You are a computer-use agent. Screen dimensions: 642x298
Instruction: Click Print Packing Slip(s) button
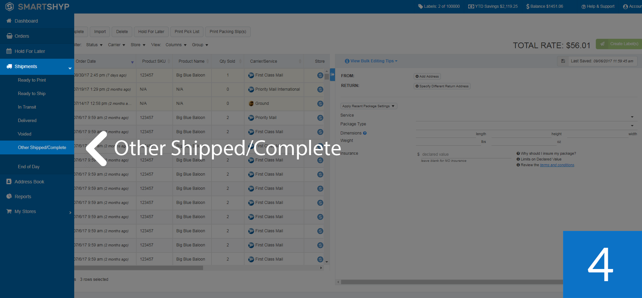pos(228,32)
